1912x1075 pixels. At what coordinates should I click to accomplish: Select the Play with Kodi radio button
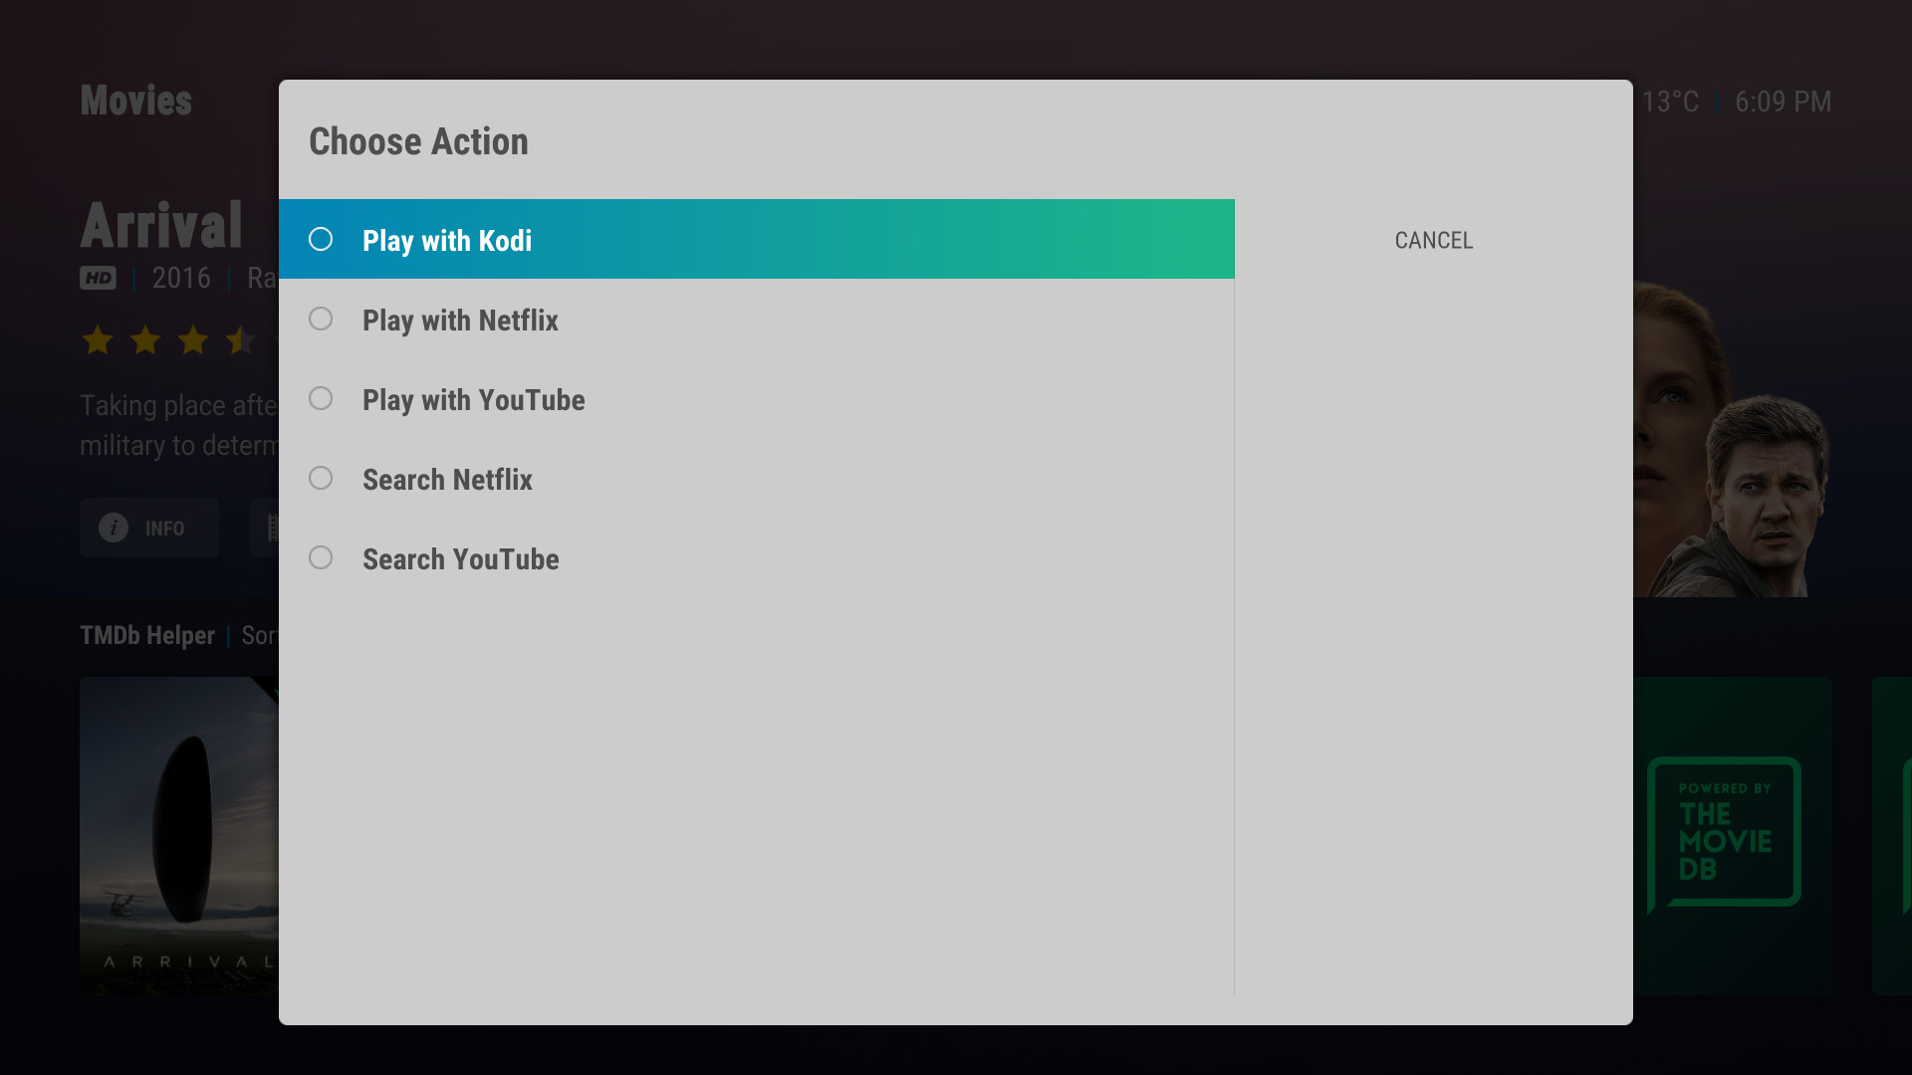321,239
